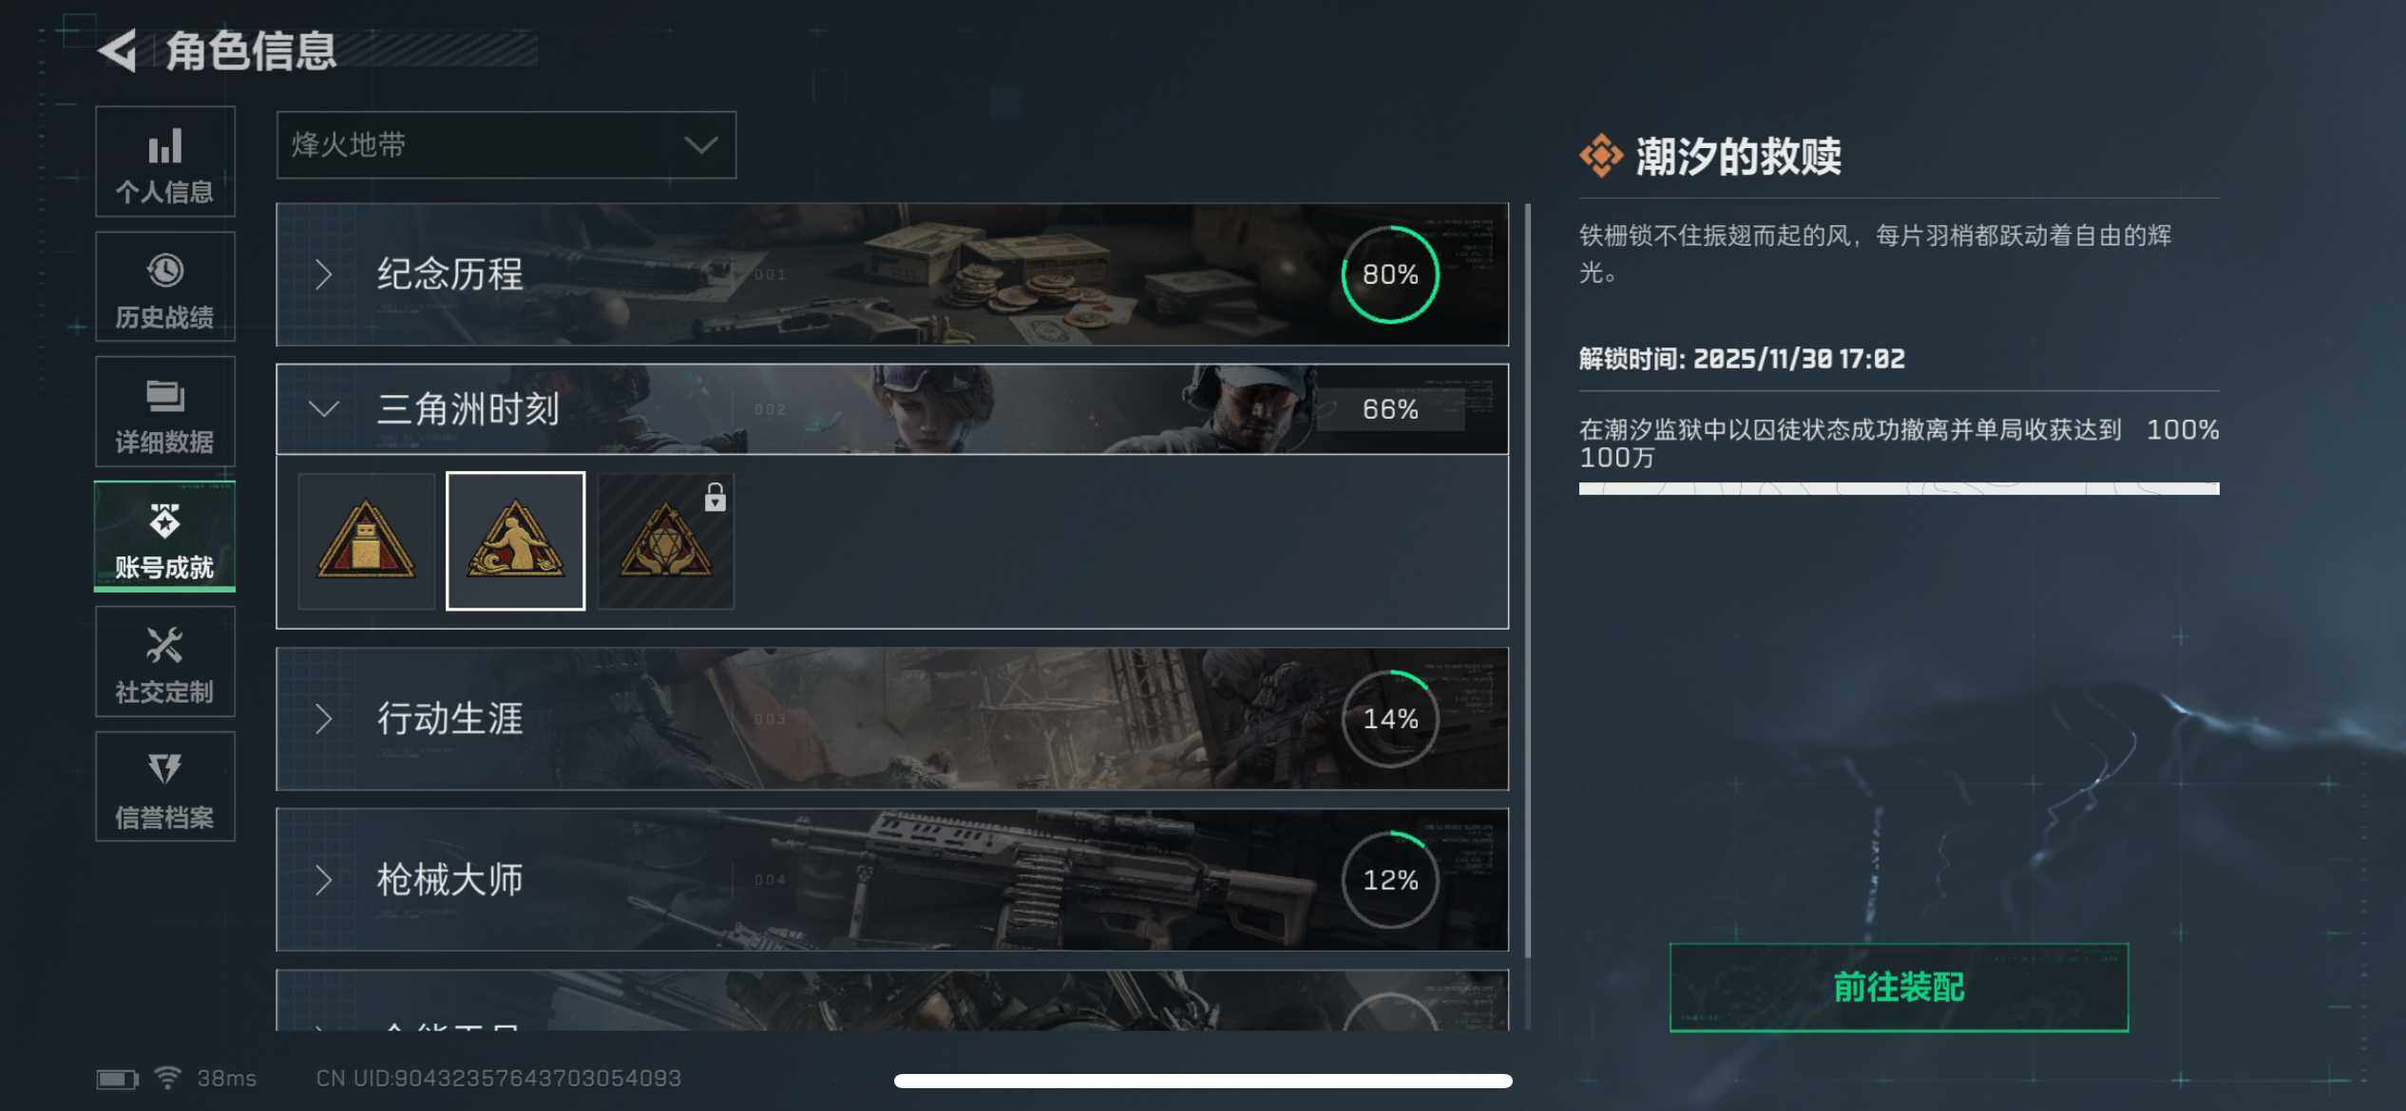Screen dimensions: 2406x1111
Task: Click the padlock on the third badge
Action: point(715,497)
